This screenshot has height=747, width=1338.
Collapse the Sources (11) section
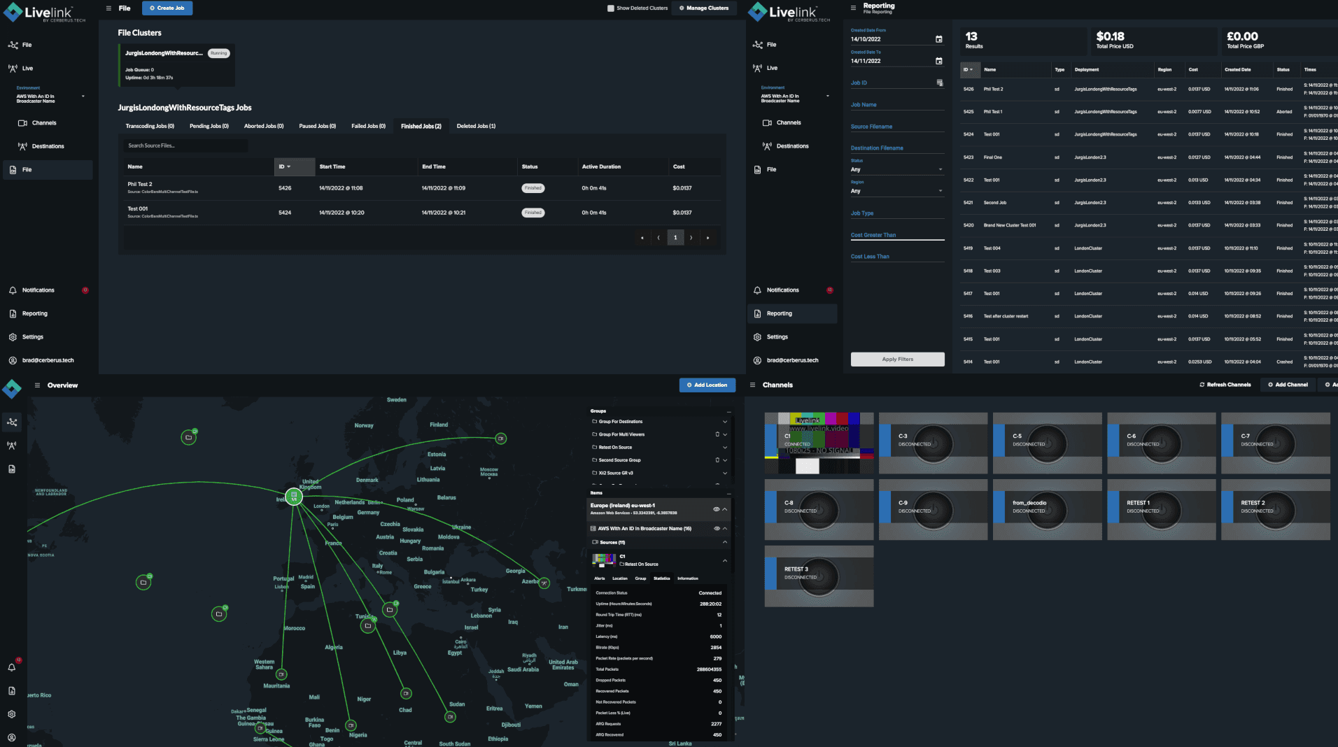(725, 543)
